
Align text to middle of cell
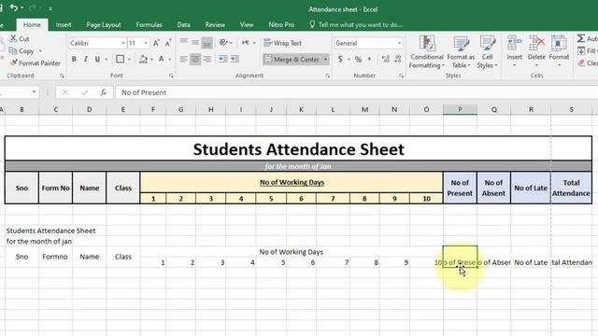pyautogui.click(x=195, y=42)
